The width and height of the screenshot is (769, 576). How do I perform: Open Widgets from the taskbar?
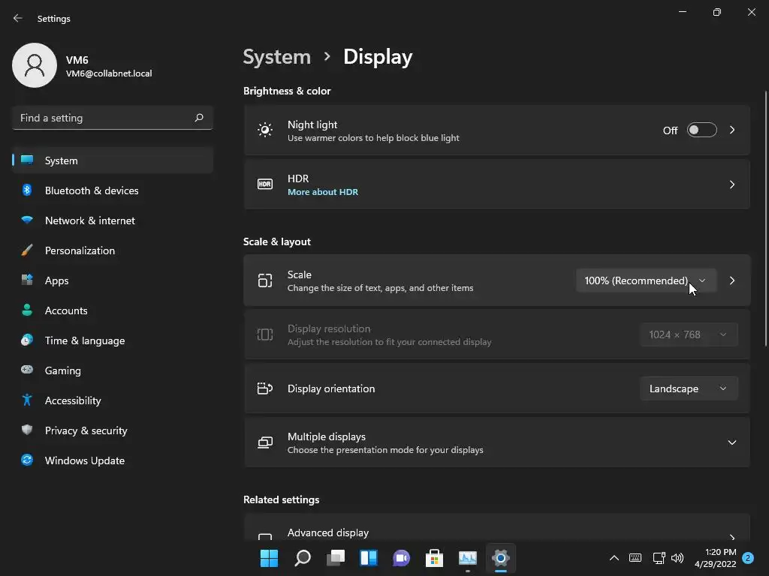pos(368,558)
